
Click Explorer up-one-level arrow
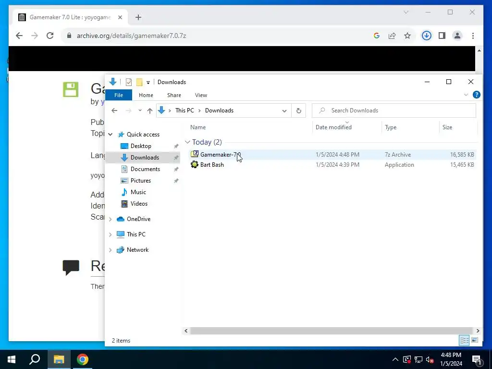150,111
